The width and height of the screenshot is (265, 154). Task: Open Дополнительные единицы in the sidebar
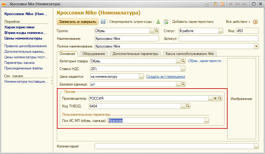25,52
